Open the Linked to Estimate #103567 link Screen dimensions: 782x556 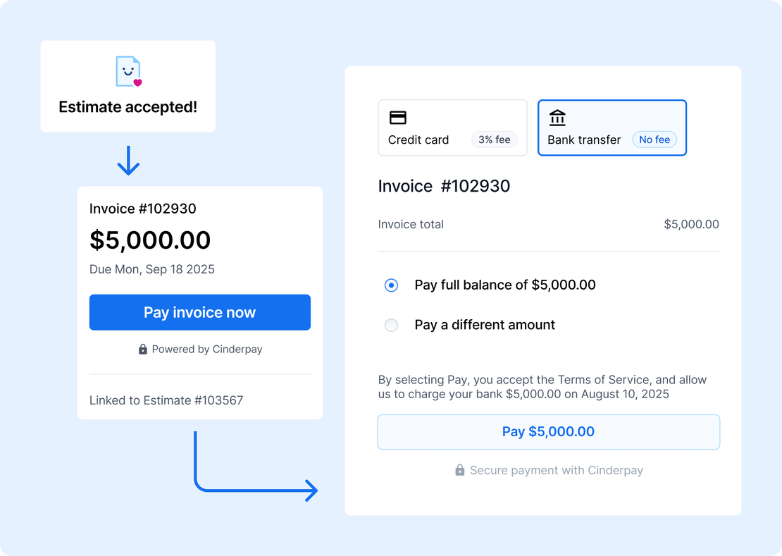point(166,400)
